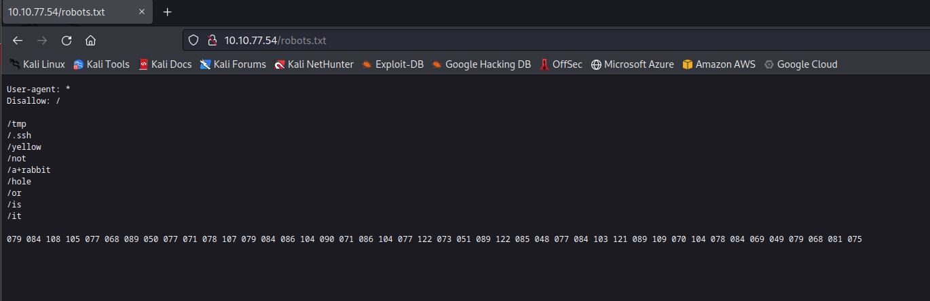Screen dimensions: 930x301
Task: Click the '/.ssh' entry
Action: pyautogui.click(x=19, y=135)
